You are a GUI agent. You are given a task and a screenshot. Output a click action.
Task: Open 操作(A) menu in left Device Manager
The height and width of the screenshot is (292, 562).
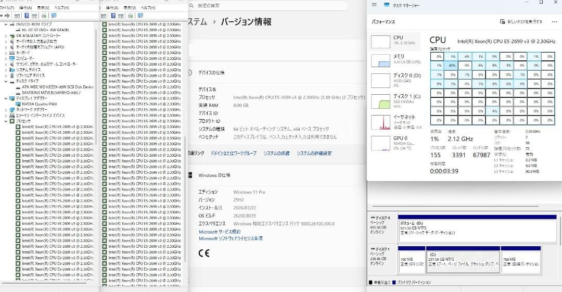click(x=25, y=7)
